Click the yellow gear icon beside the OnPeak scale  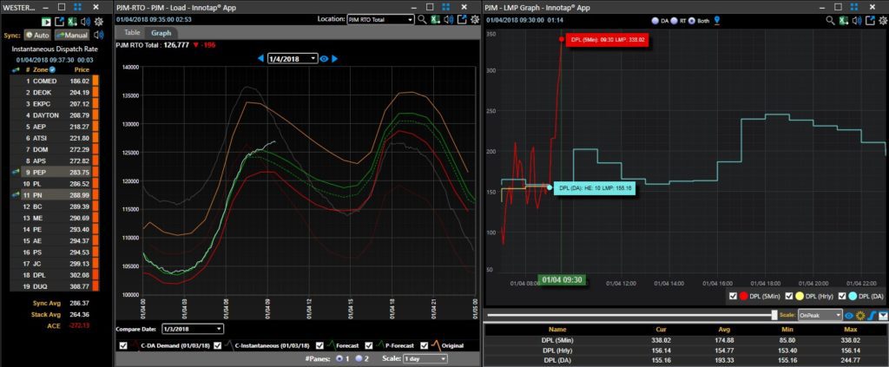pos(860,316)
